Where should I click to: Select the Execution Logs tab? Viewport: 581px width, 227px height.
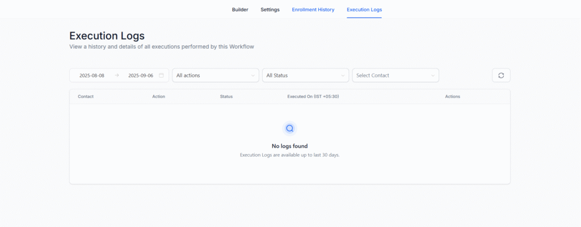(364, 10)
